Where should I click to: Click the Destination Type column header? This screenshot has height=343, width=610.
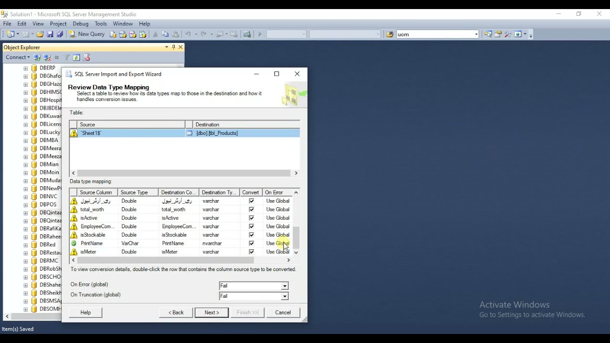pos(219,192)
